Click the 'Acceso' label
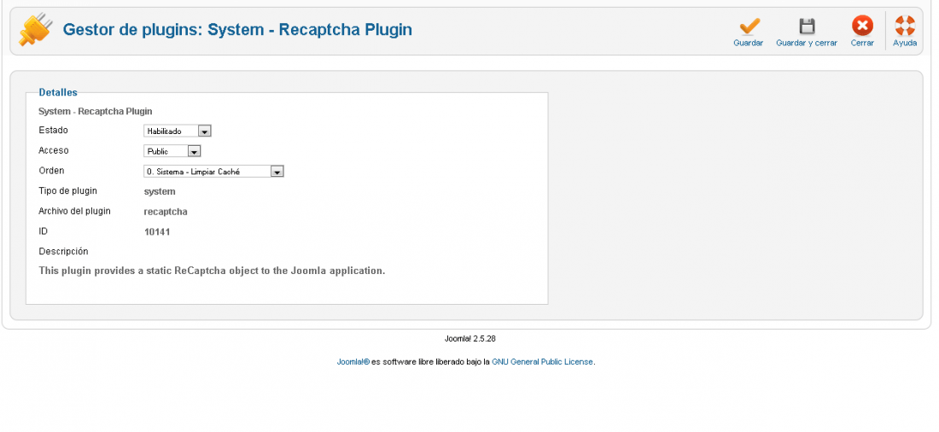Image resolution: width=939 pixels, height=432 pixels. tap(53, 150)
